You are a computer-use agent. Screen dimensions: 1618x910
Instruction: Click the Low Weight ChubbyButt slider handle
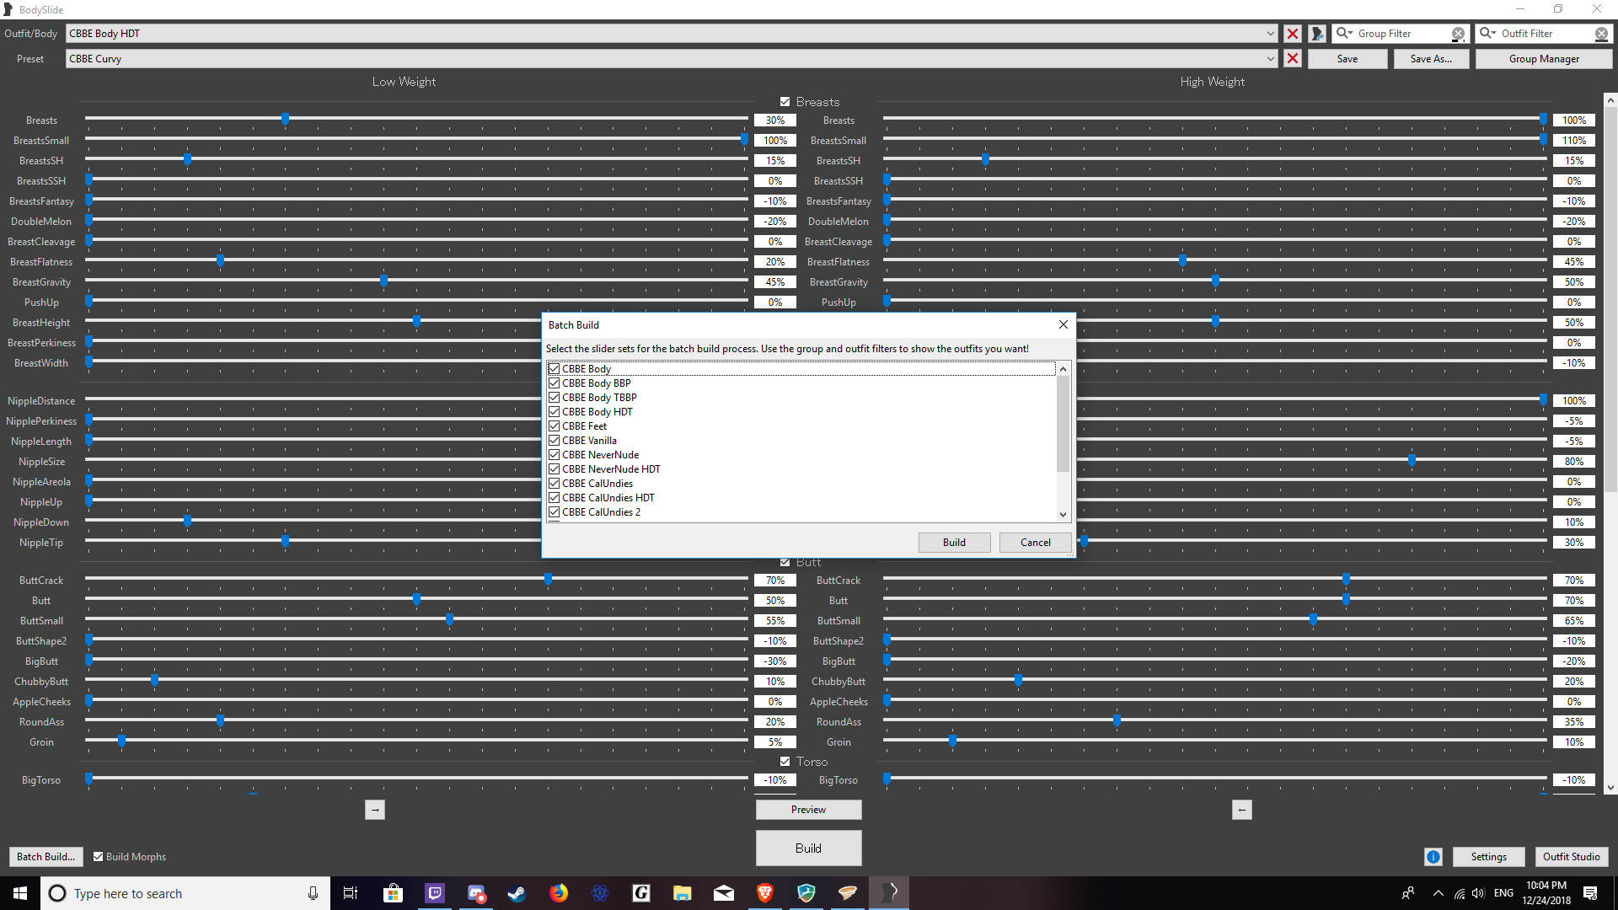click(x=154, y=680)
